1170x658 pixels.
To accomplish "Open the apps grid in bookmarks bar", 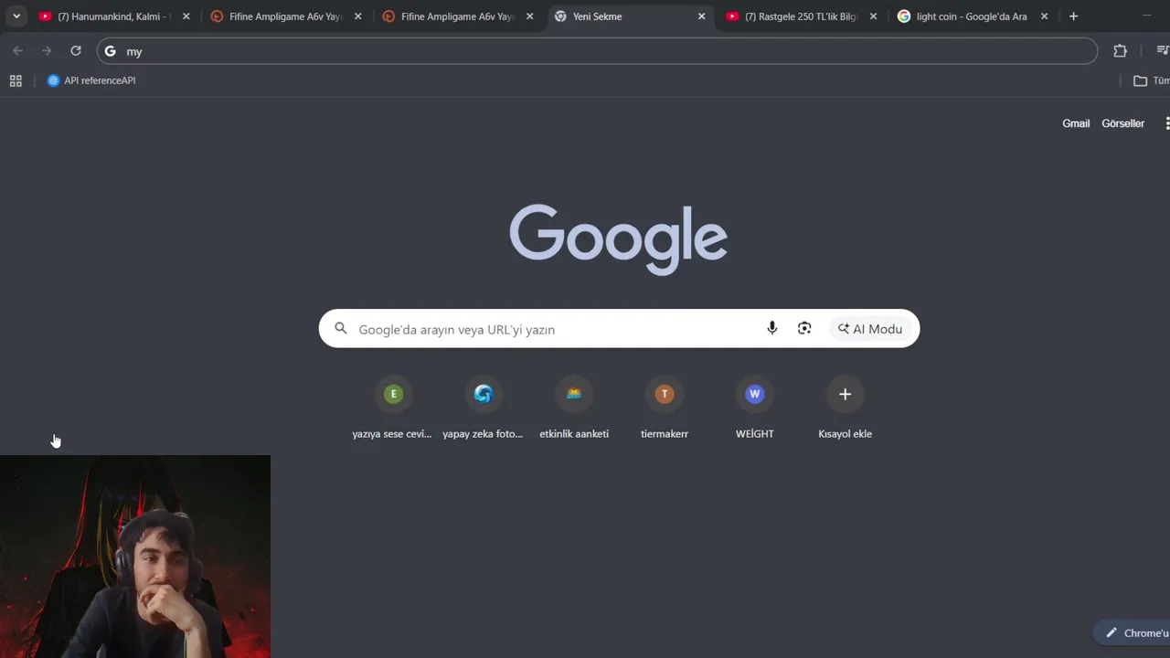I will click(16, 80).
